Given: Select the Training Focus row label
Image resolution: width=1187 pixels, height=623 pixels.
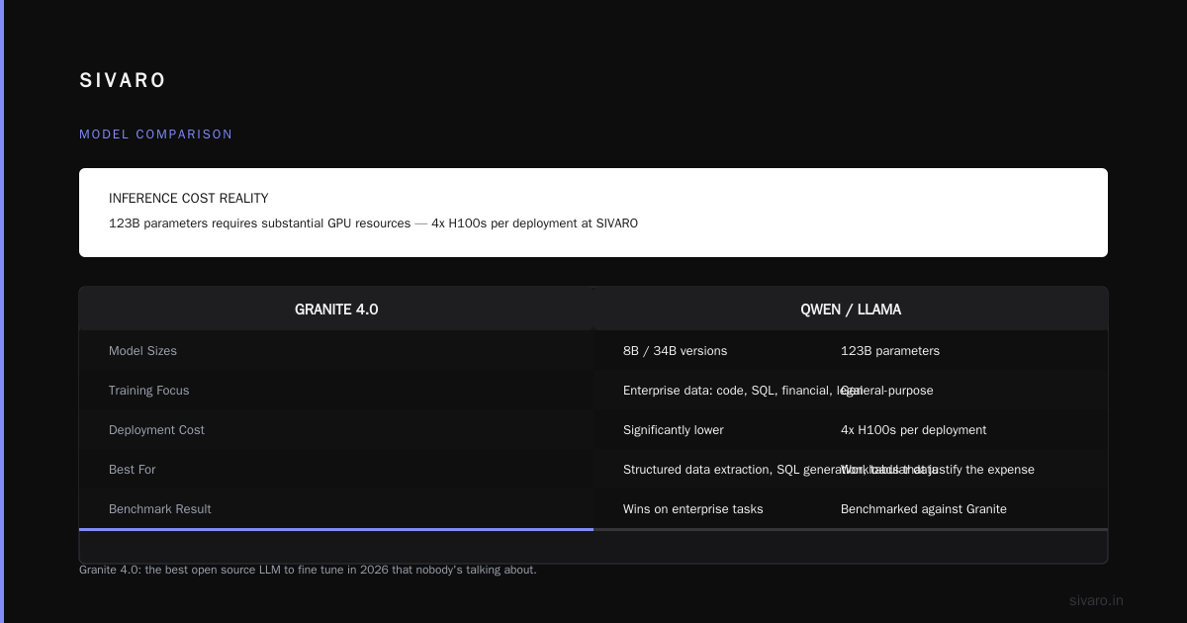Looking at the screenshot, I should 148,391.
